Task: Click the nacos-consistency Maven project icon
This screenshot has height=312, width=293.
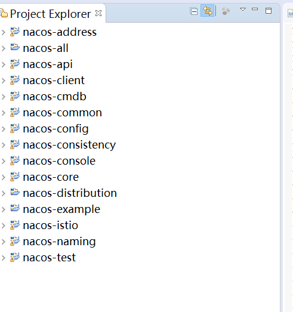Action: pyautogui.click(x=15, y=144)
